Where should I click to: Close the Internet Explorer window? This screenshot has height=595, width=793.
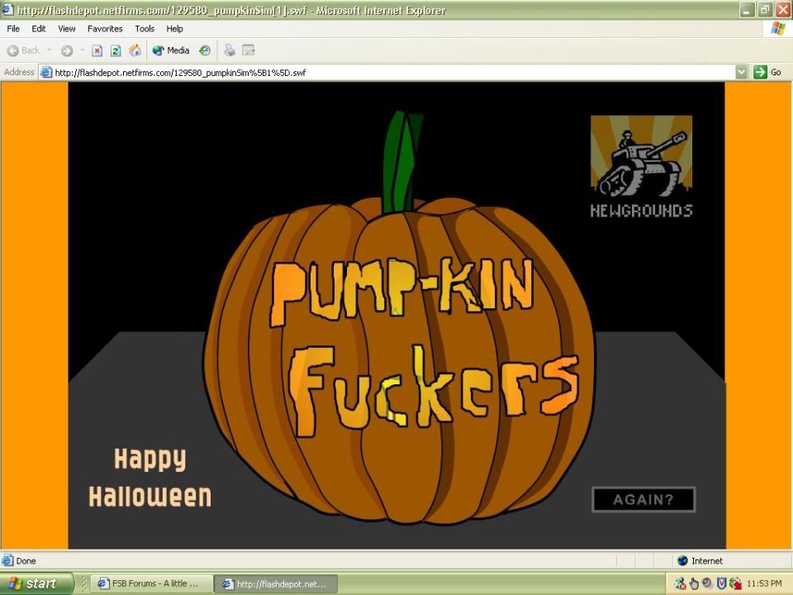[x=783, y=10]
